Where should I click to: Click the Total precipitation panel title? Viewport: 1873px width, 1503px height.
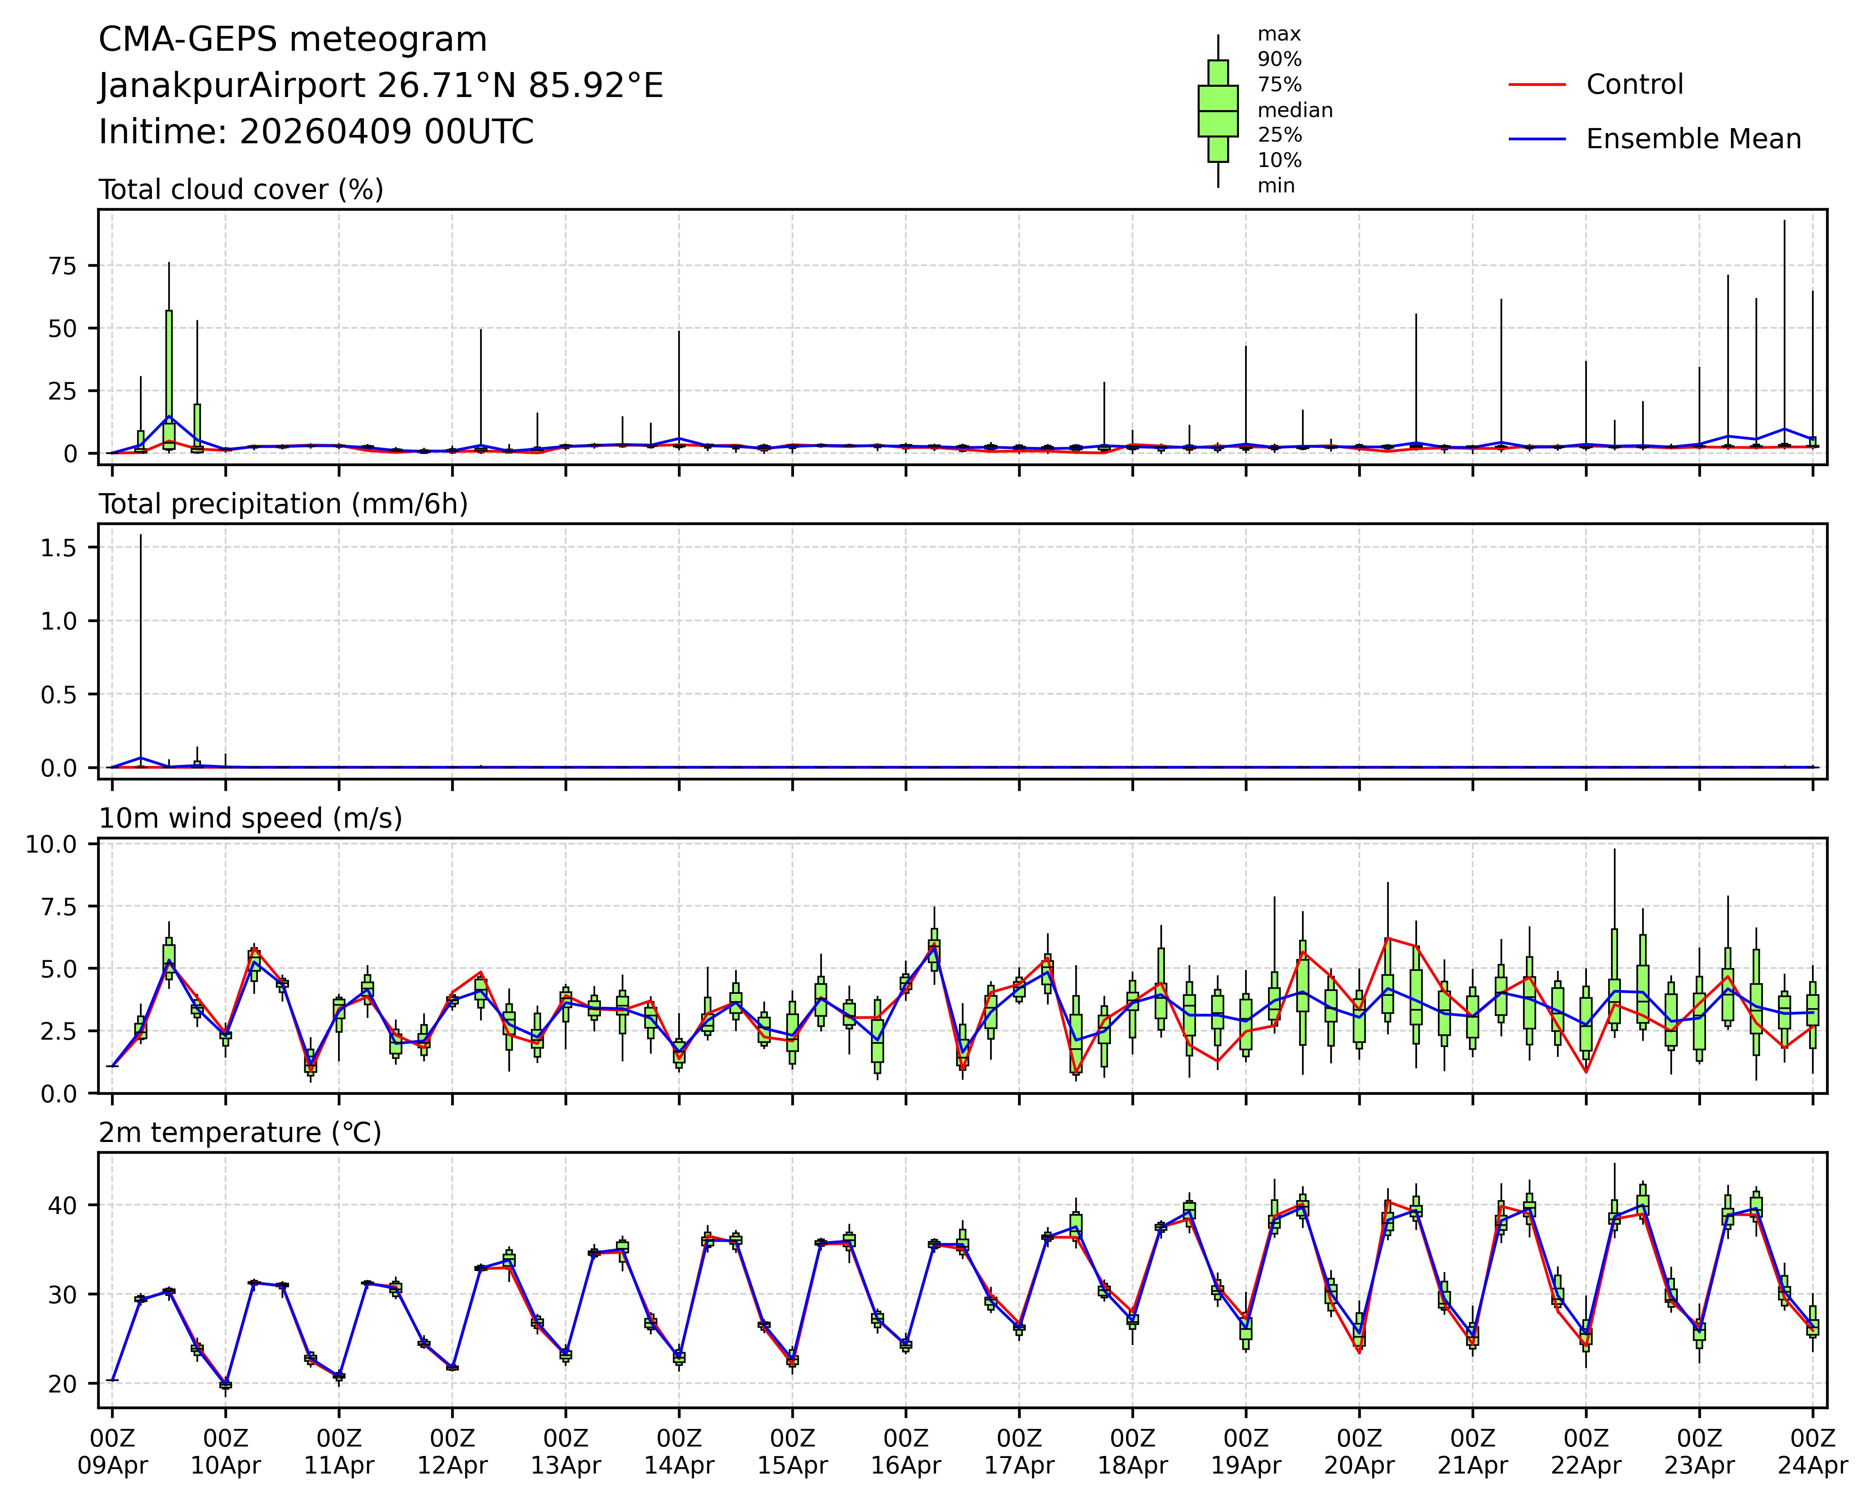[283, 504]
